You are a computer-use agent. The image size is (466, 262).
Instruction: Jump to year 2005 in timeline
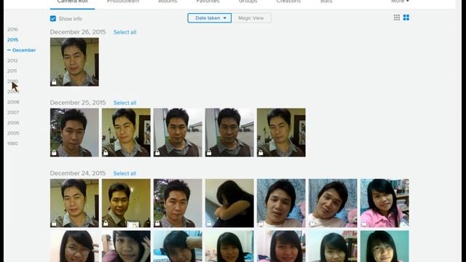pos(13,133)
